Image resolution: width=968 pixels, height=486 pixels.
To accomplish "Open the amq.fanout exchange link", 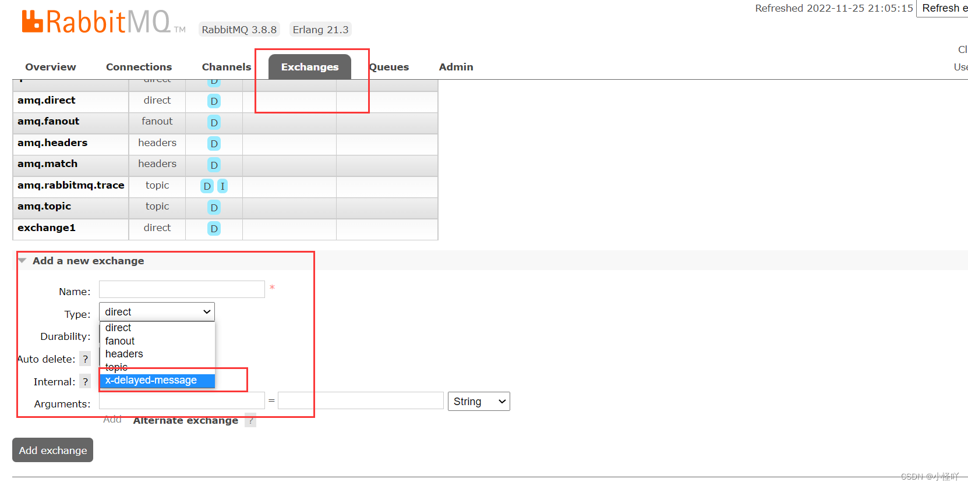I will coord(48,121).
